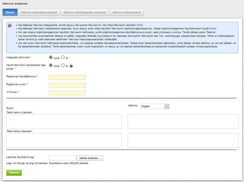Open Netvisor maksutapa-asetukset tab
Viewport: 244px width, 182px height.
click(x=39, y=12)
